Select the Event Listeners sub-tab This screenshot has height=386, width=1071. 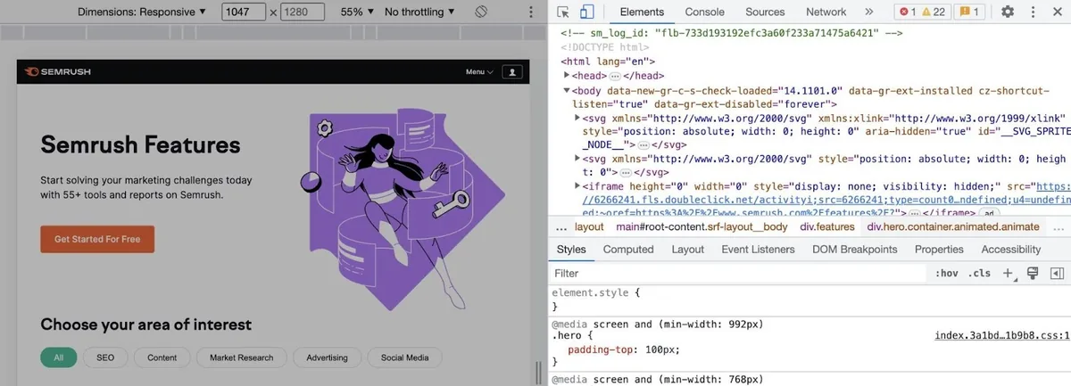(x=758, y=250)
